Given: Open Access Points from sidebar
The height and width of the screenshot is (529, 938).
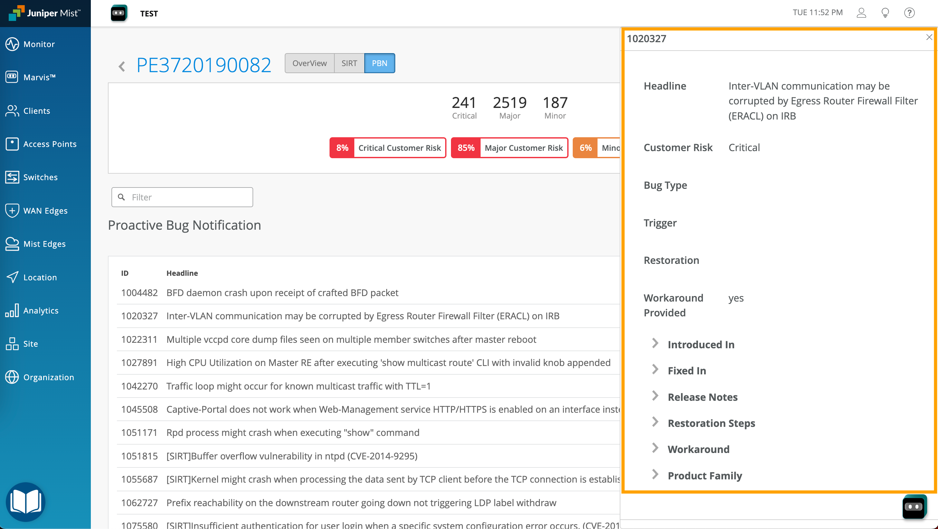Looking at the screenshot, I should tap(12, 144).
